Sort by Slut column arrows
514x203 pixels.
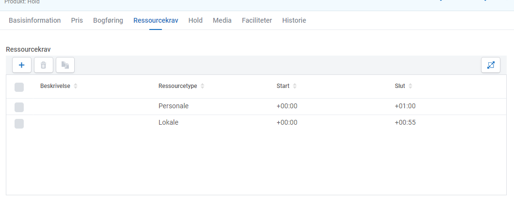pyautogui.click(x=410, y=87)
